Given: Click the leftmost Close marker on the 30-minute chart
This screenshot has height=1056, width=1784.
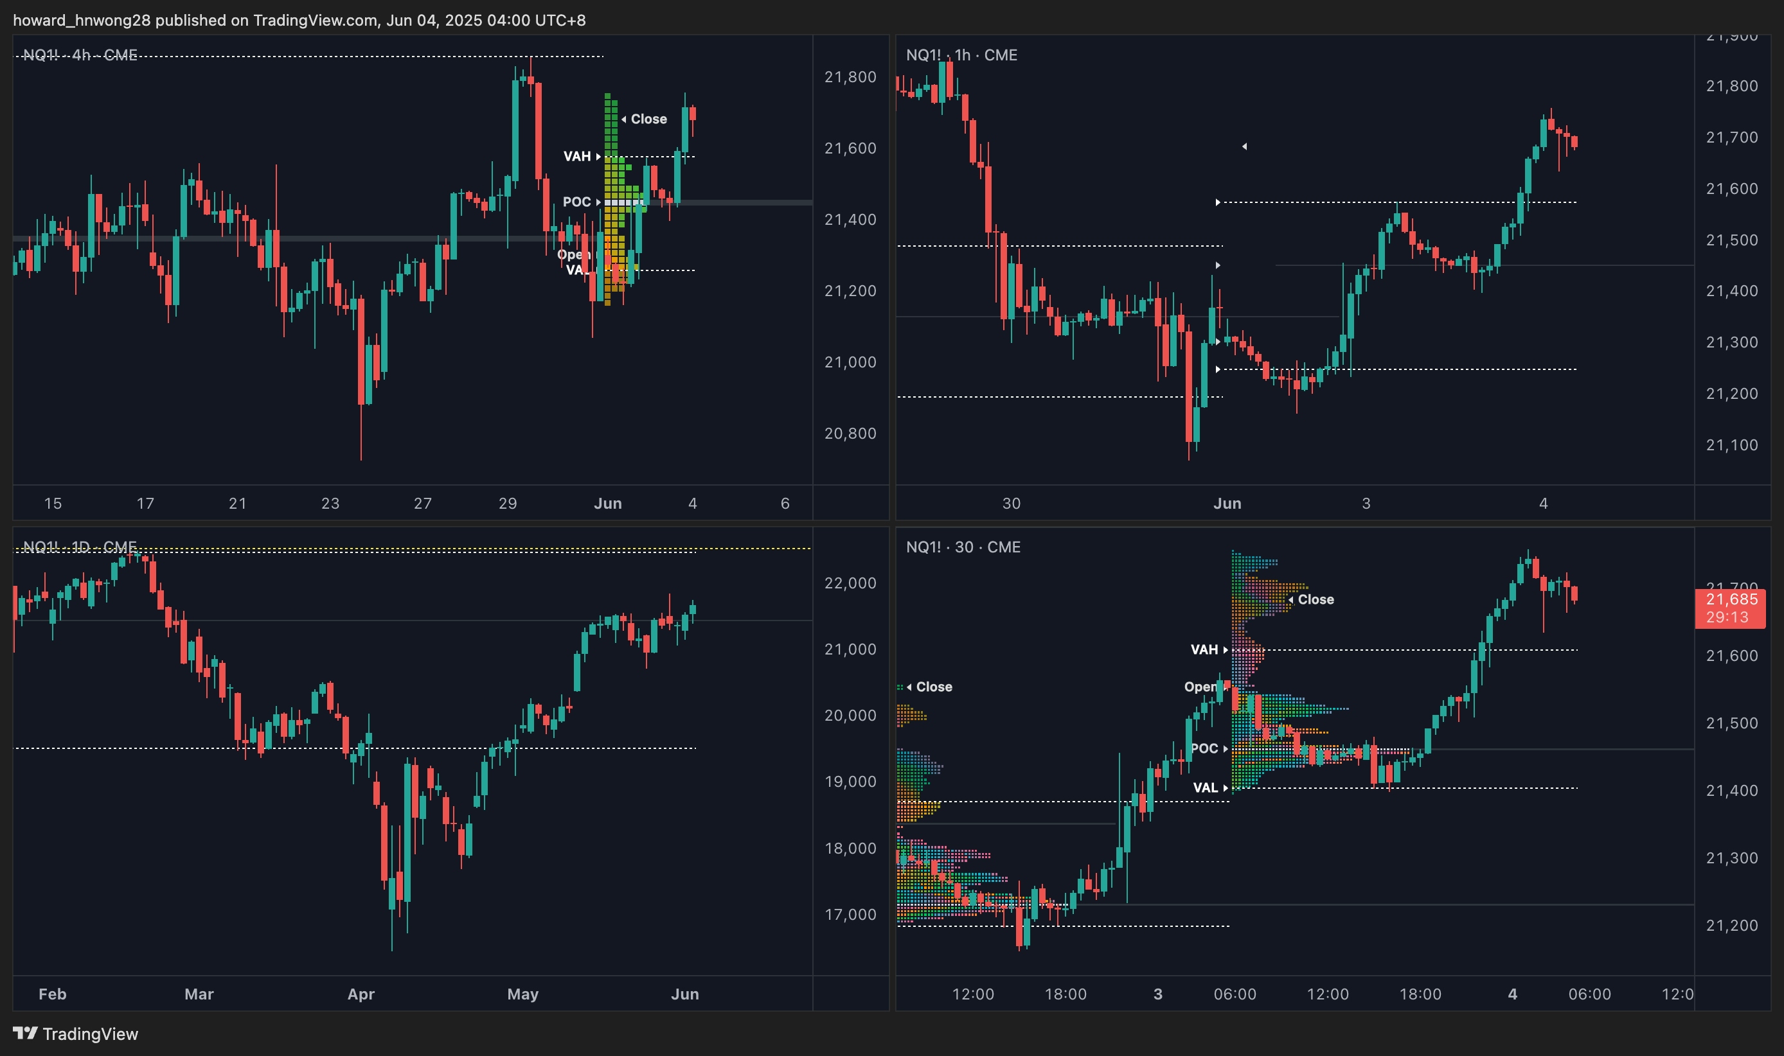Looking at the screenshot, I should (930, 686).
